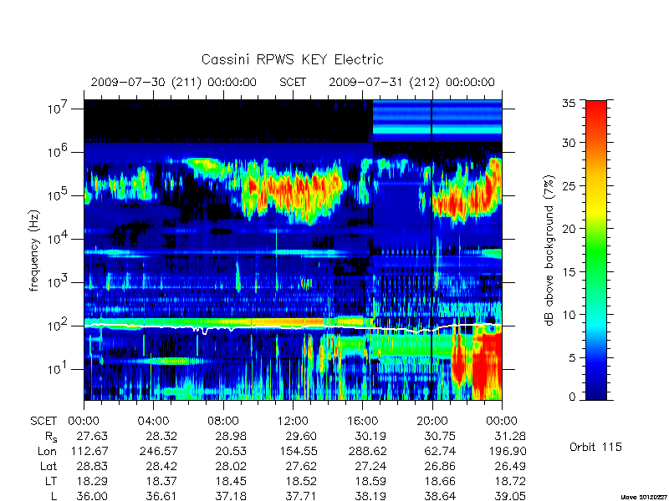This screenshot has width=669, height=501.
Task: Click the L row header
Action: [x=54, y=496]
